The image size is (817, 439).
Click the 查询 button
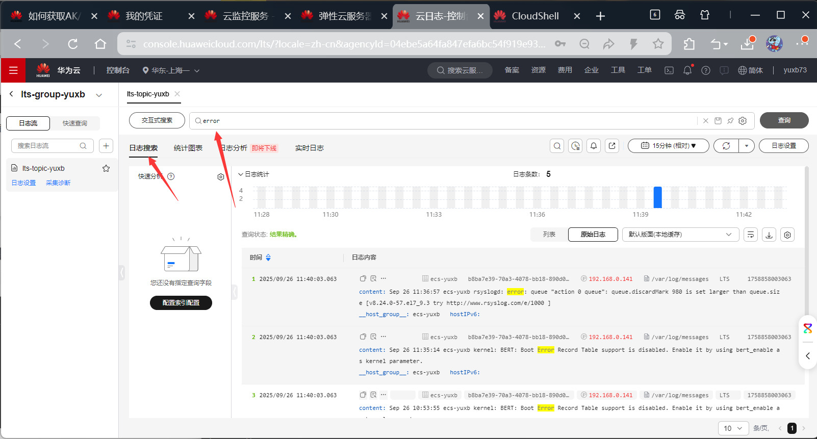(784, 120)
